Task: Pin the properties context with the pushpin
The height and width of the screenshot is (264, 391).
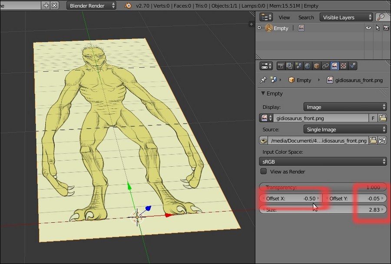Action: click(263, 80)
